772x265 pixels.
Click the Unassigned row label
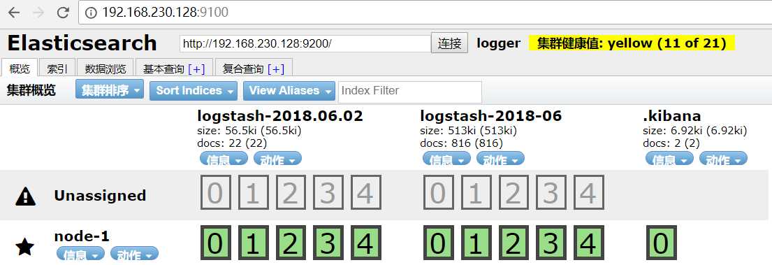click(x=100, y=196)
